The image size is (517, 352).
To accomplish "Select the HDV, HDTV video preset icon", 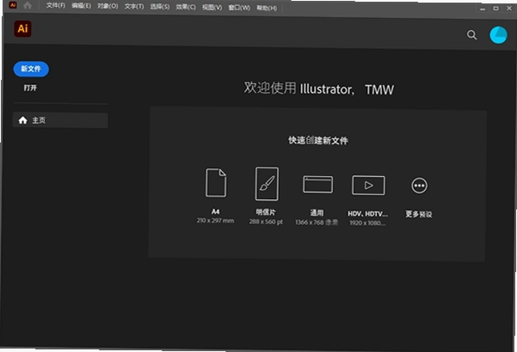I will click(x=368, y=185).
